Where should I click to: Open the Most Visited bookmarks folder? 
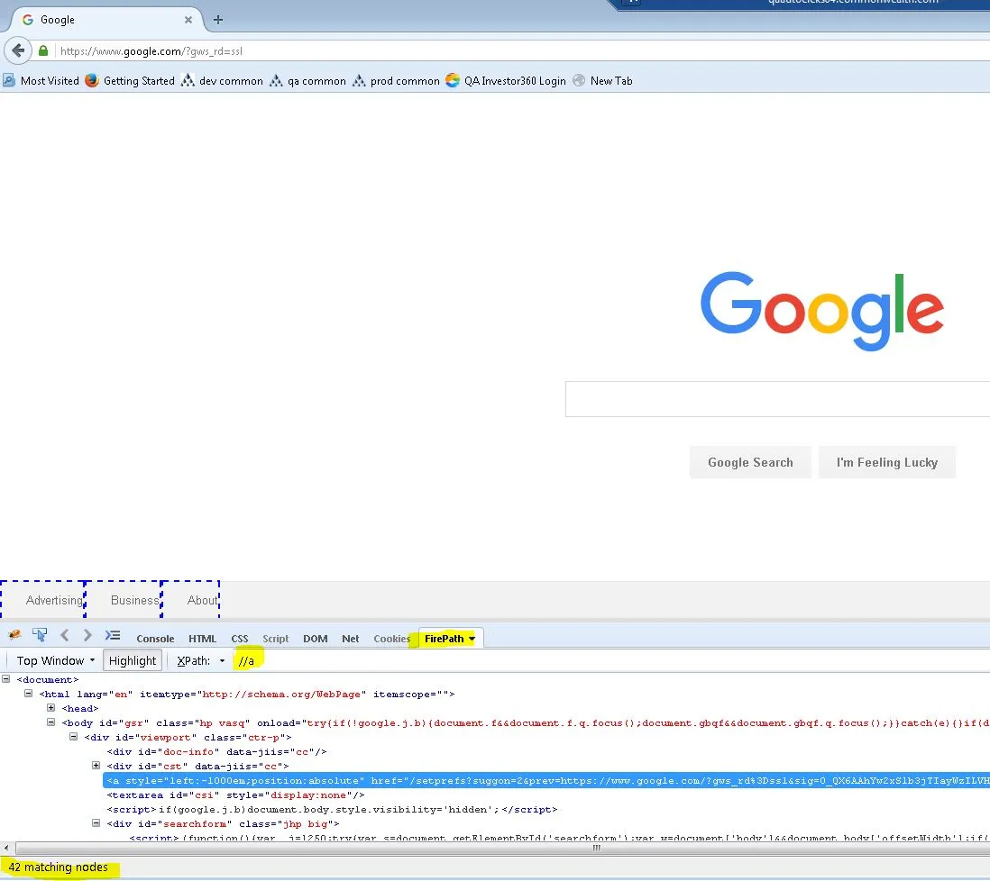[41, 81]
